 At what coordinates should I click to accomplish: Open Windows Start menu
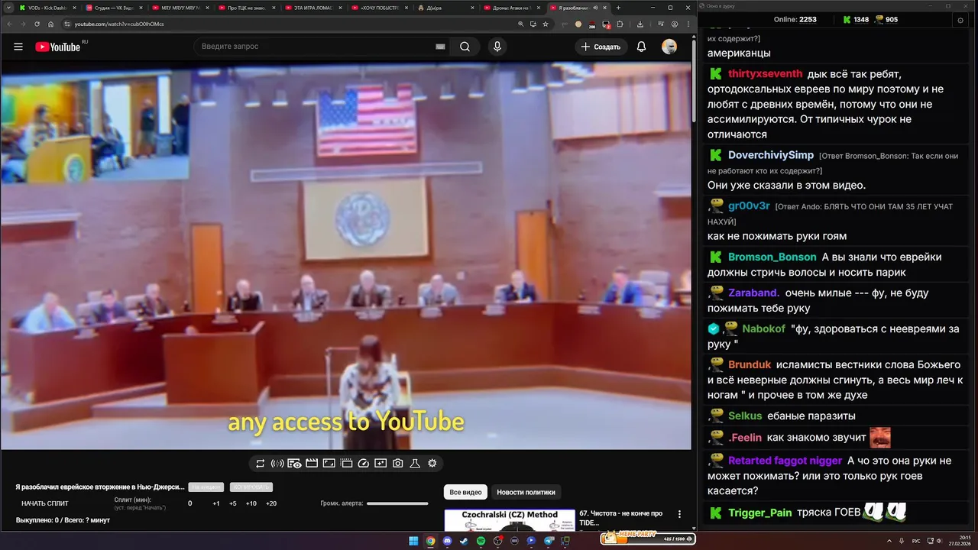413,541
